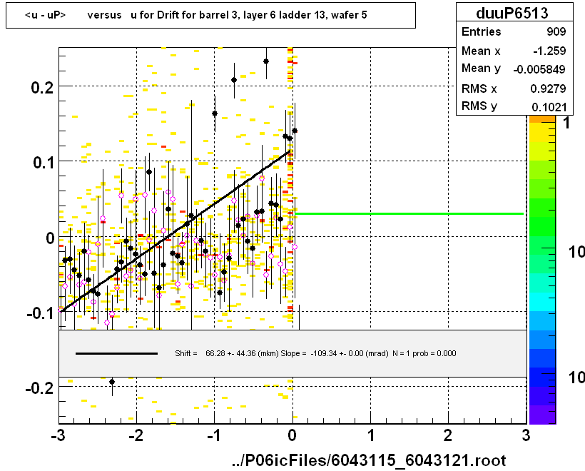Viewport: 585px width, 471px height.
Task: Click the x-axis label 1
Action: click(371, 435)
